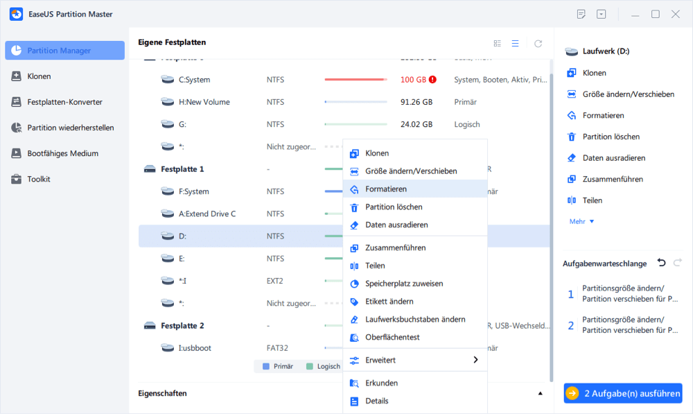
Task: Choose Partition löschen in context menu
Action: coord(415,207)
